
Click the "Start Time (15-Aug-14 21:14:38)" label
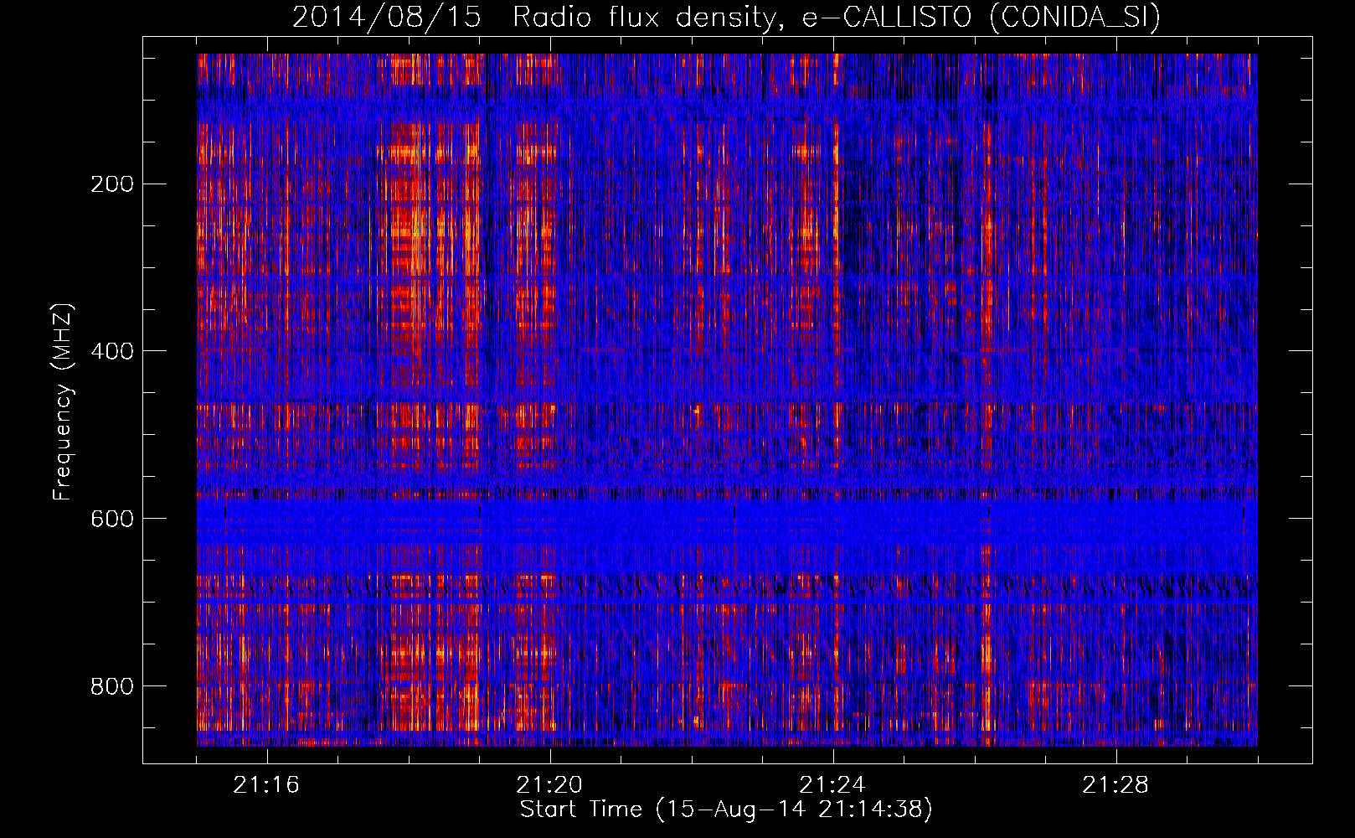click(726, 810)
